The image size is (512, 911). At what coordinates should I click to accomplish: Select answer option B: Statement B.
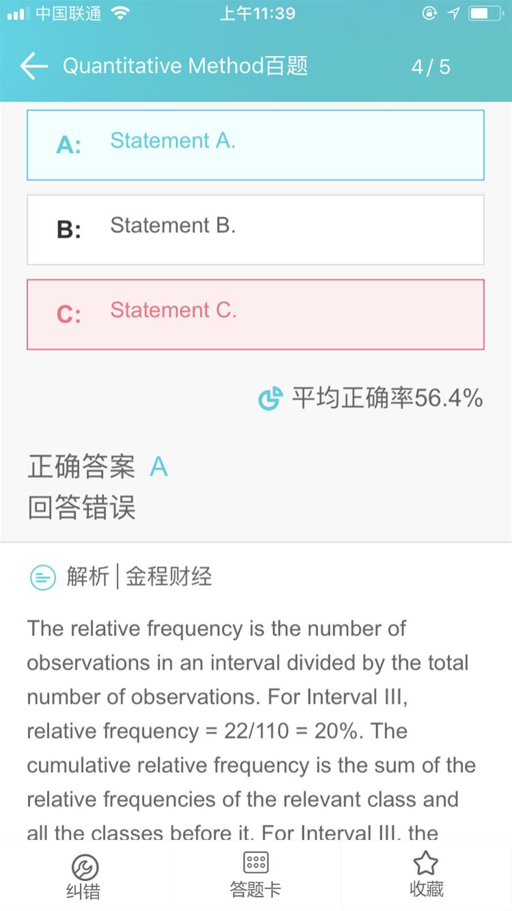(255, 229)
